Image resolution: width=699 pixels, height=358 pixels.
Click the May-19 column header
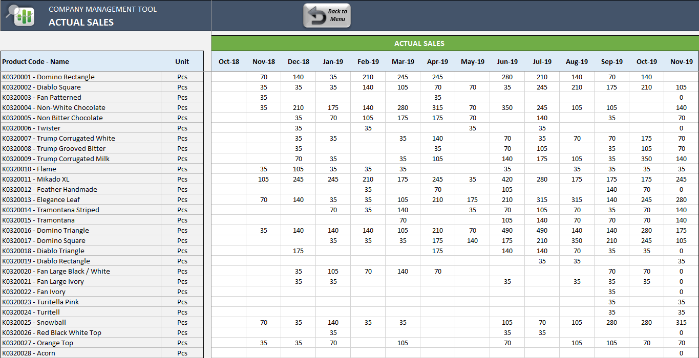(x=473, y=61)
